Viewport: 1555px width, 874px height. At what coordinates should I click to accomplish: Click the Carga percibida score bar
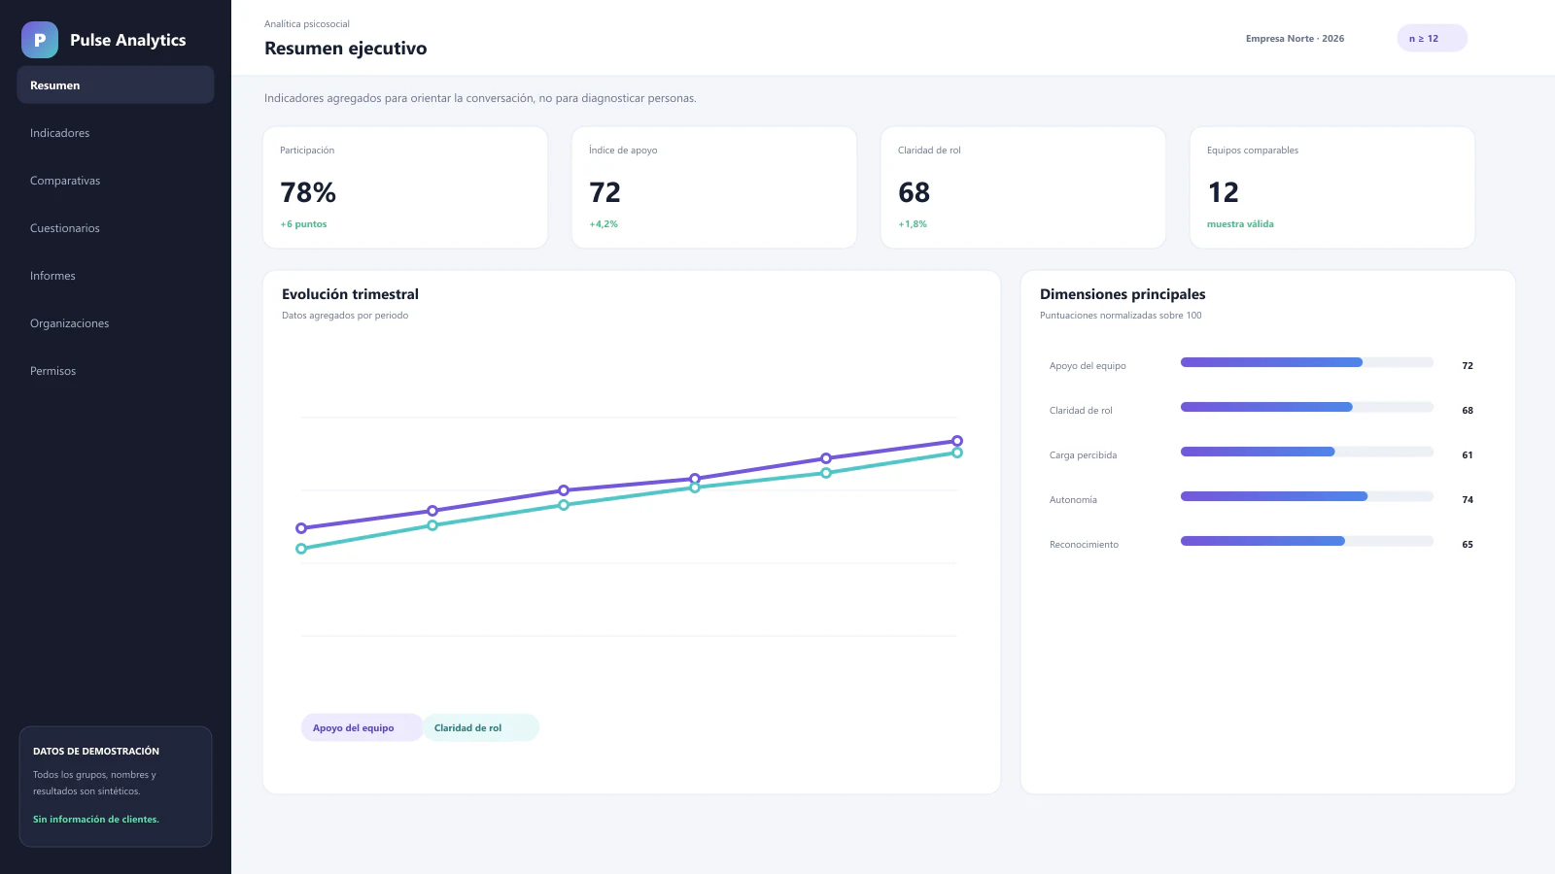click(1306, 452)
